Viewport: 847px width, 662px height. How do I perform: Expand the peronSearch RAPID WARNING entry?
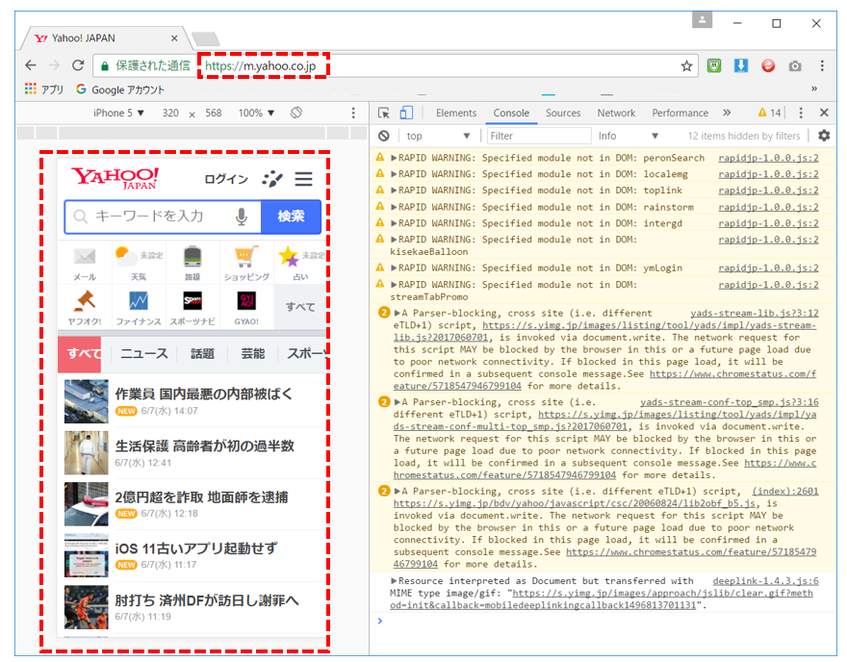(x=395, y=158)
